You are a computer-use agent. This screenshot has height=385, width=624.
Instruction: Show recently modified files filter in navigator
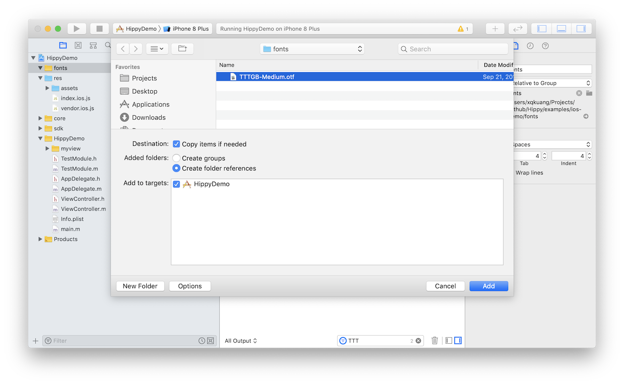tap(202, 341)
